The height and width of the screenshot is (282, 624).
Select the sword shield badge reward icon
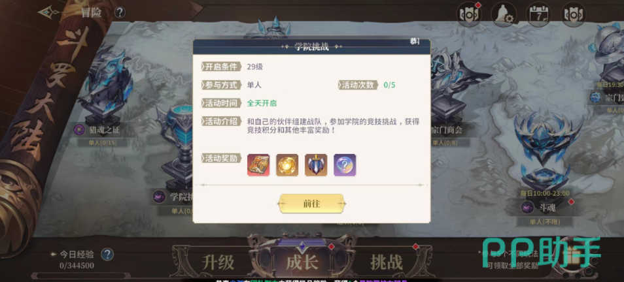(316, 165)
